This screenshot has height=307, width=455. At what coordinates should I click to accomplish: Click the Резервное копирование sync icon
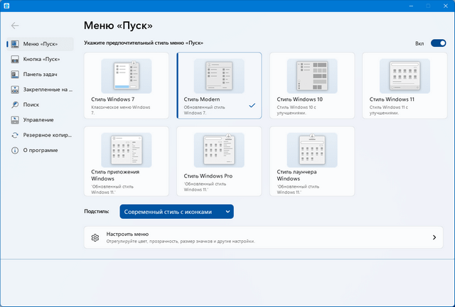coord(15,135)
